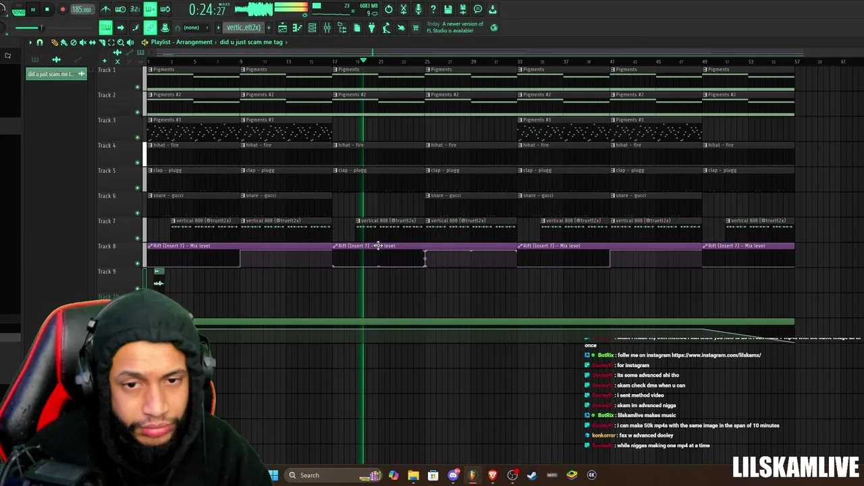Click the 'newer version of FL Studio' notice
This screenshot has height=486, width=864.
pyautogui.click(x=455, y=27)
